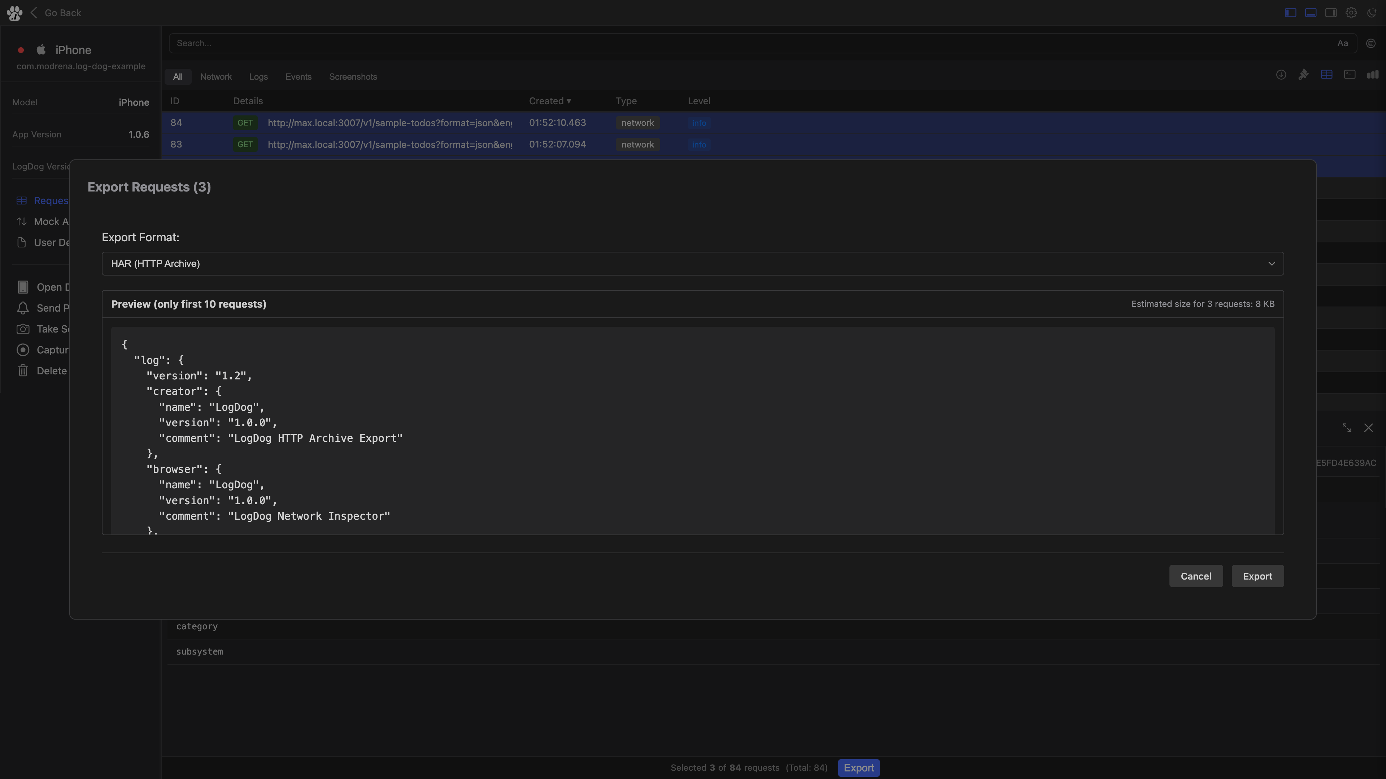This screenshot has height=779, width=1386.
Task: Click the Delete trash icon
Action: coord(23,371)
